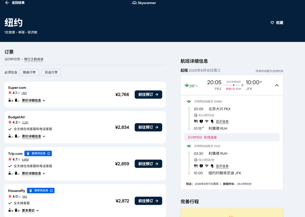The image size is (305, 217).
Task: Click the star rating icon for Trip.com
Action: pos(10,159)
